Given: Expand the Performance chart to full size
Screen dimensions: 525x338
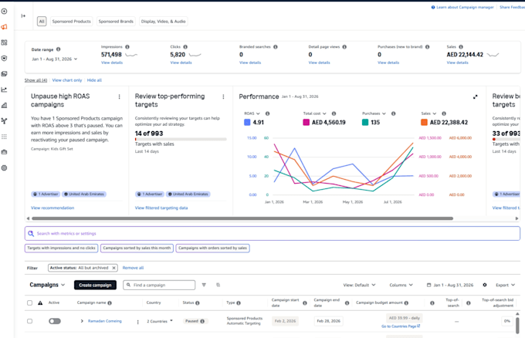Looking at the screenshot, I should [475, 96].
